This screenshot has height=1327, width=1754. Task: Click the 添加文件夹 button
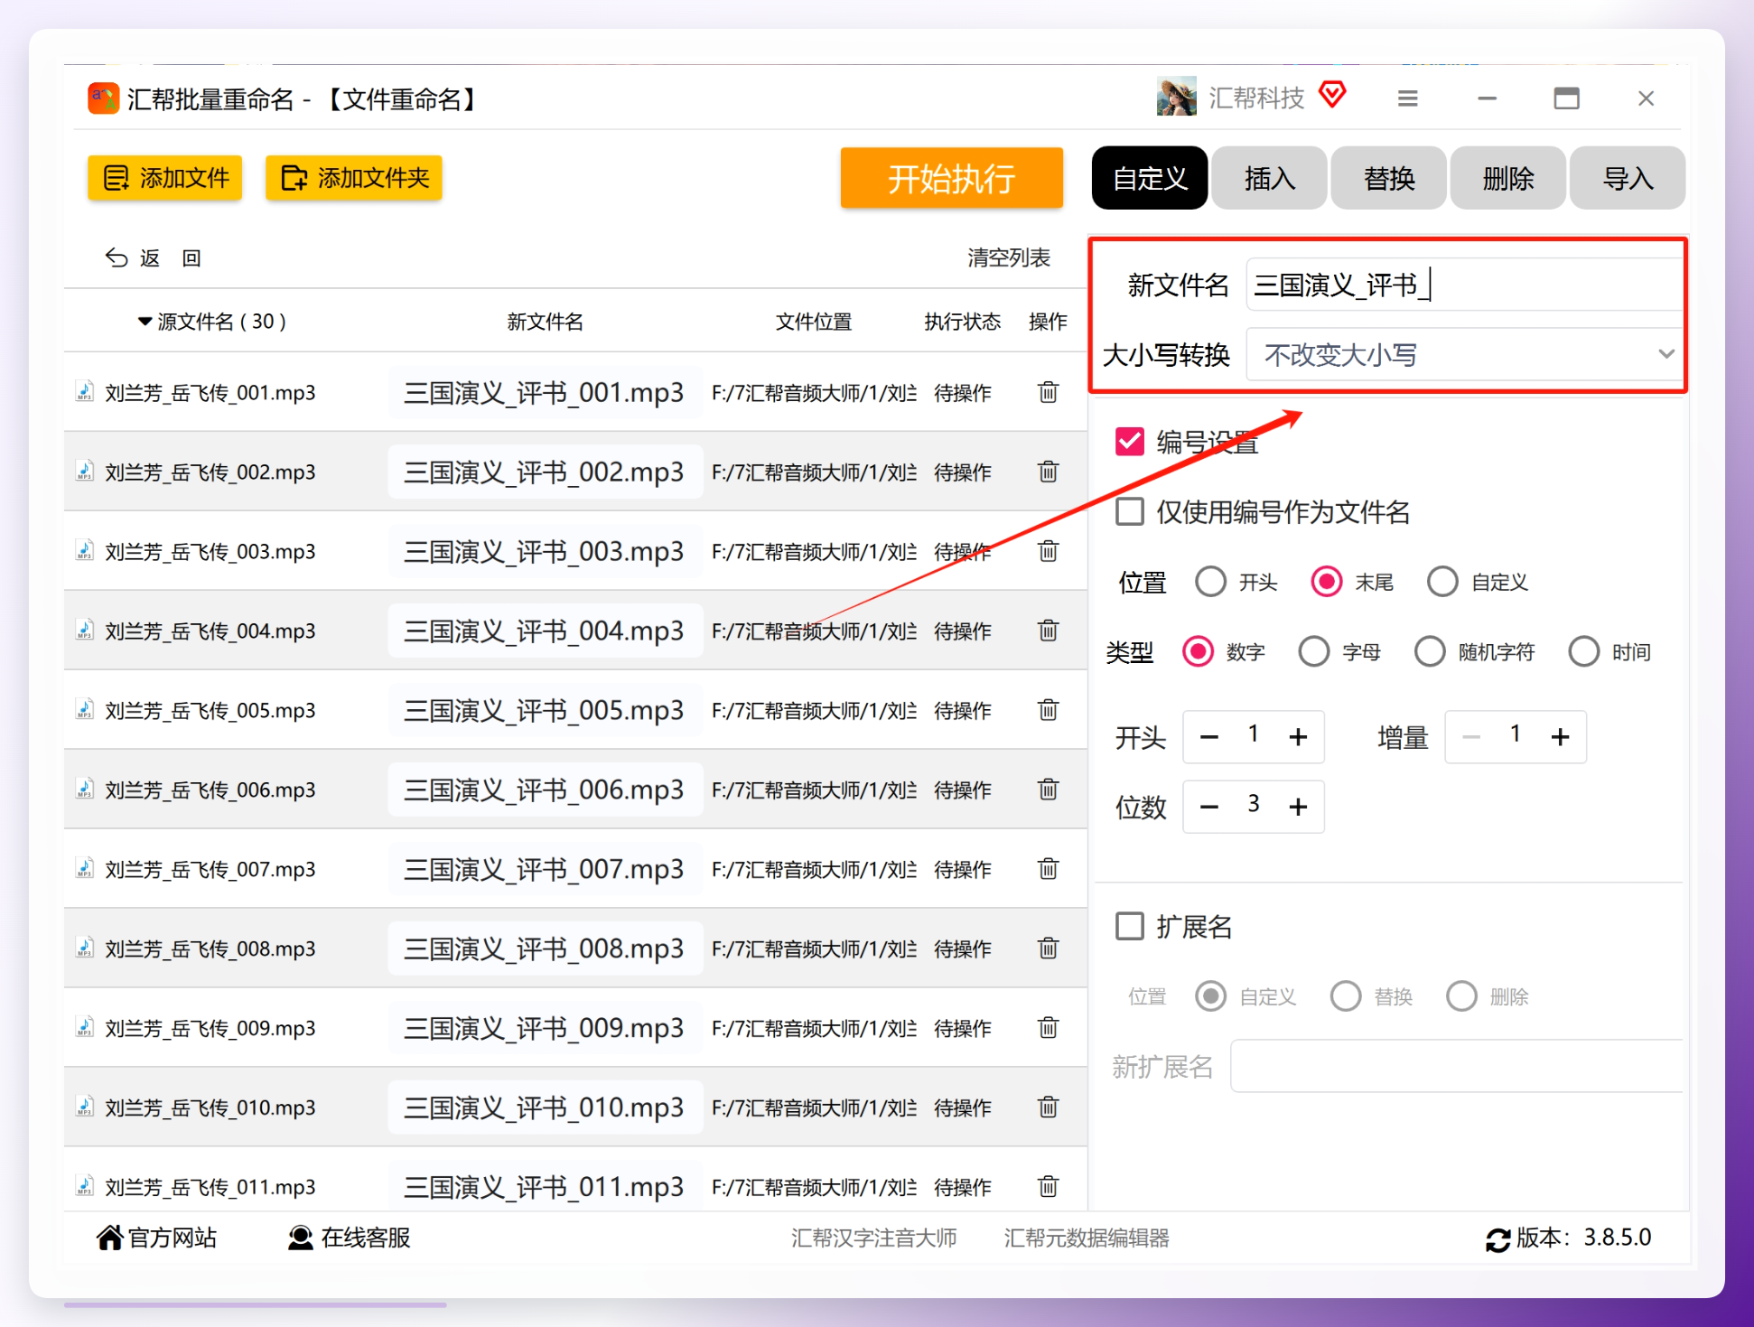[x=354, y=178]
